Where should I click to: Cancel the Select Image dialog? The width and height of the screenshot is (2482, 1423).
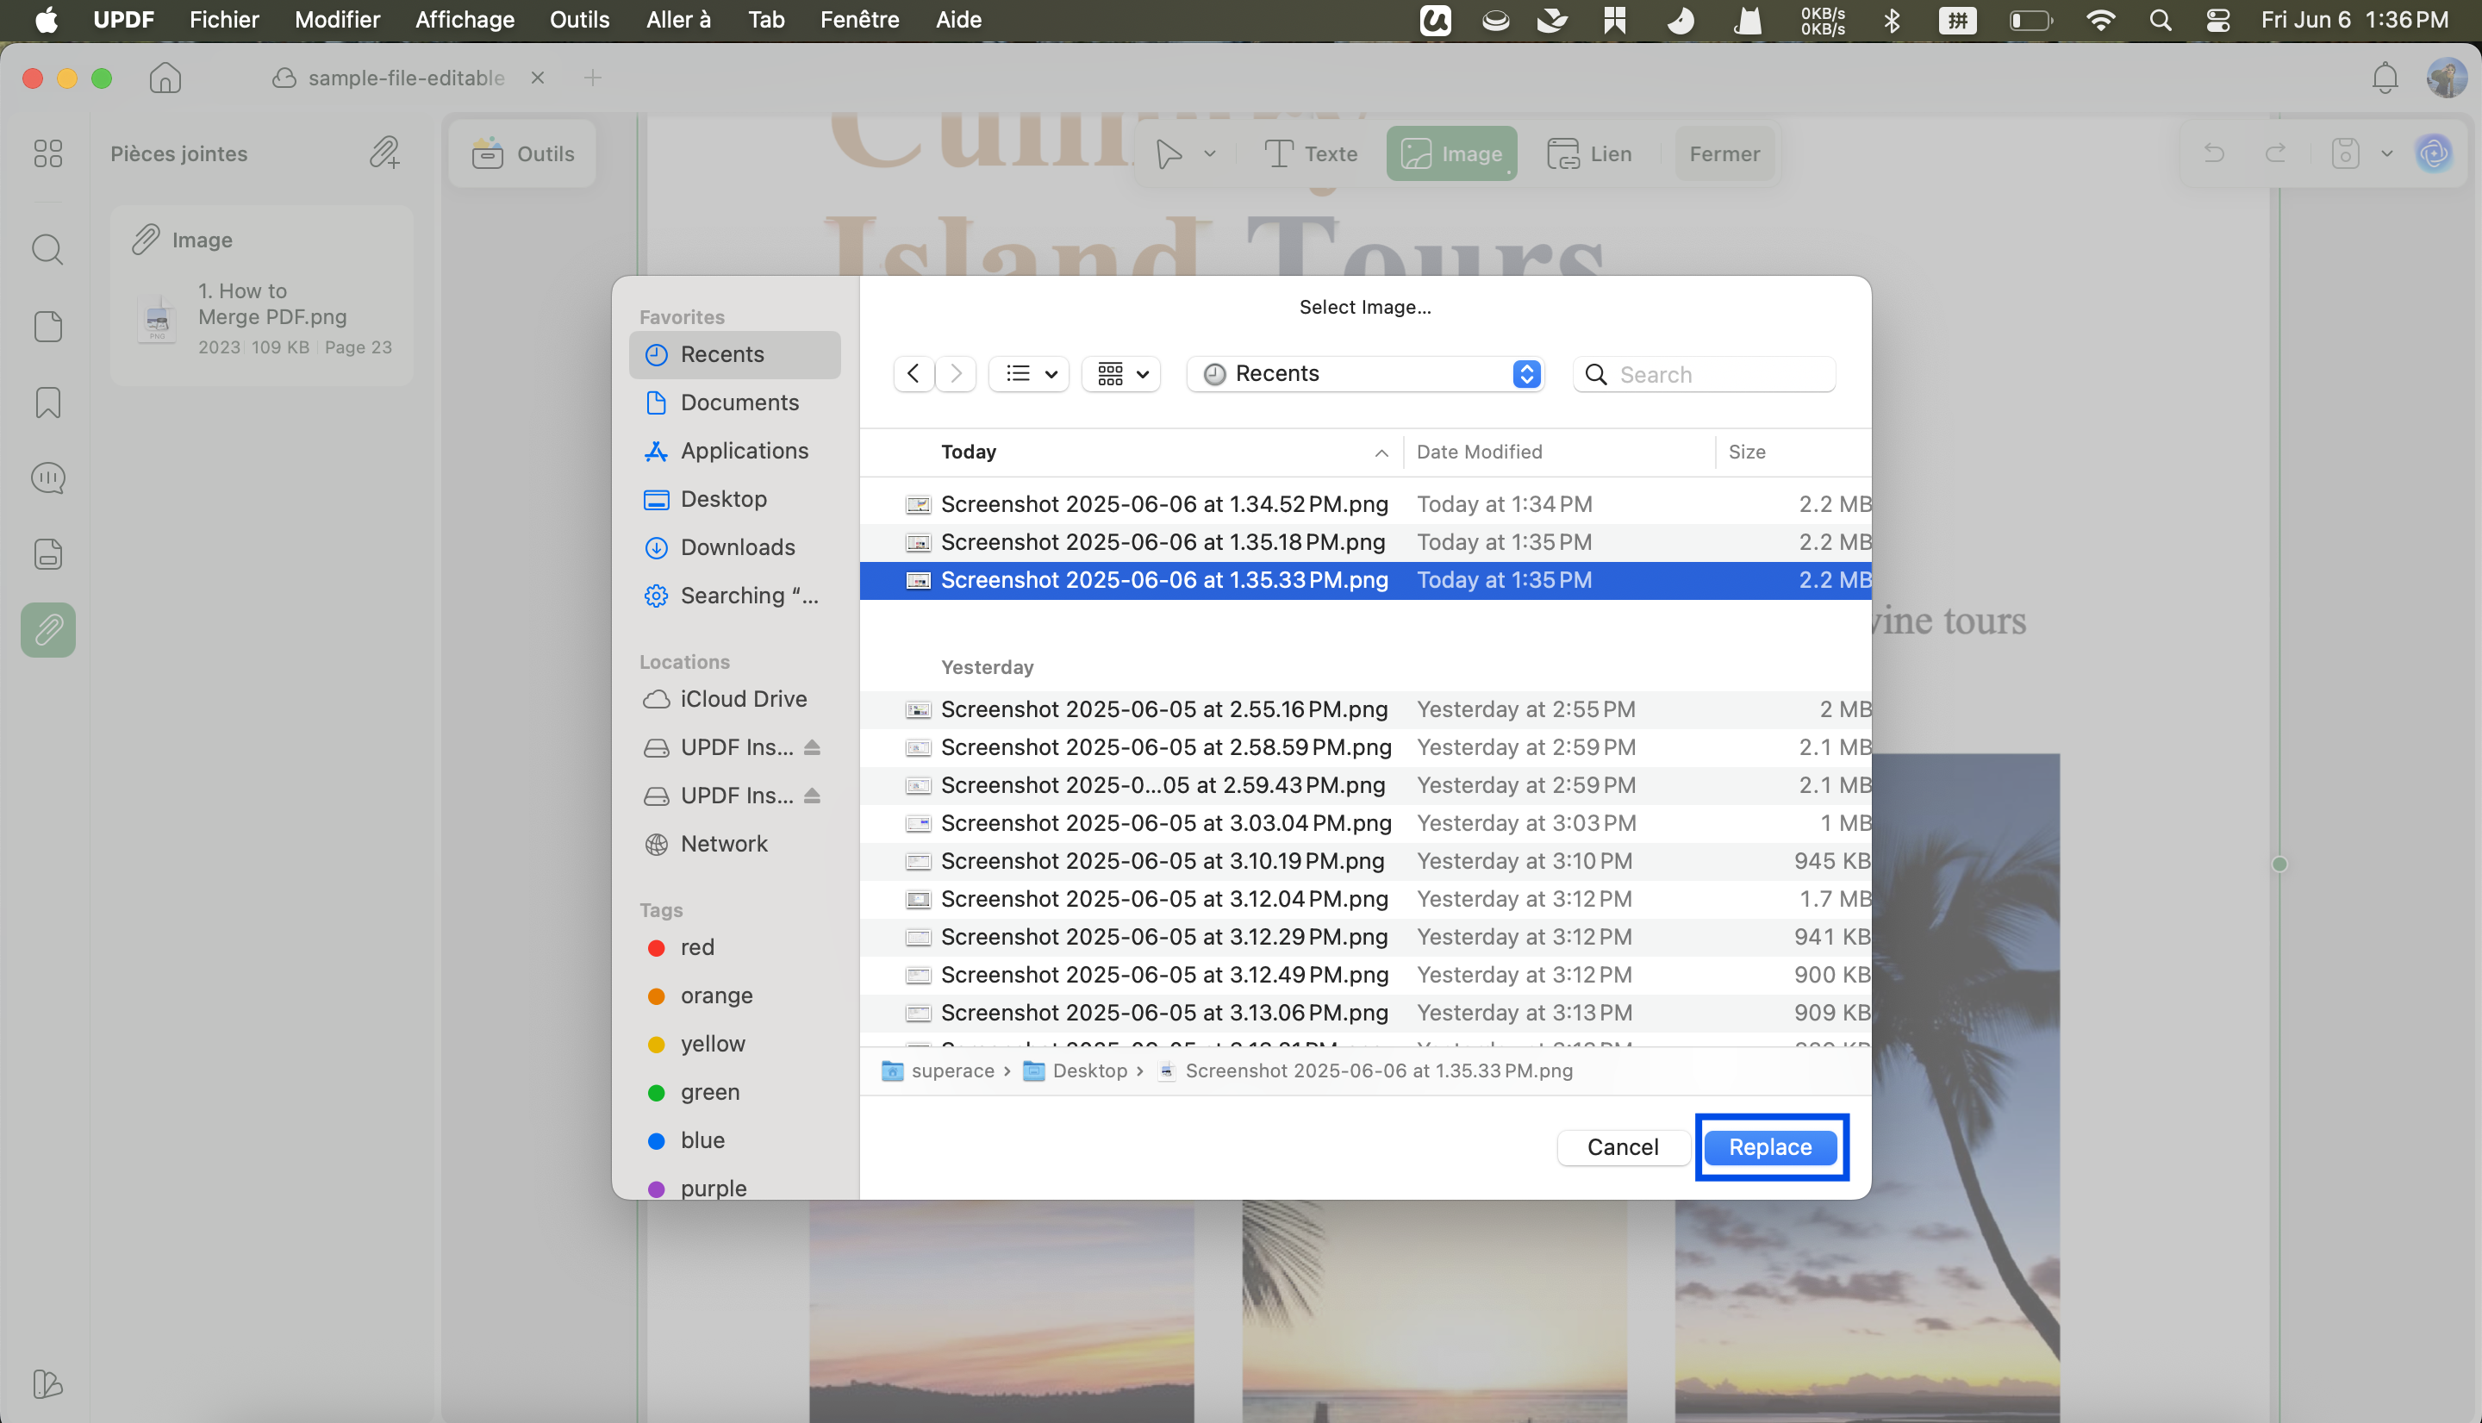coord(1622,1146)
